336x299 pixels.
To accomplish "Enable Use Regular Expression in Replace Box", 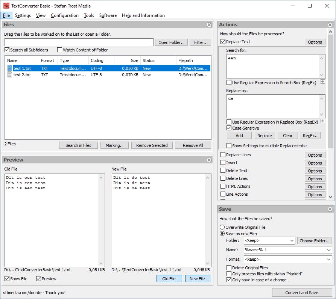I will click(229, 122).
